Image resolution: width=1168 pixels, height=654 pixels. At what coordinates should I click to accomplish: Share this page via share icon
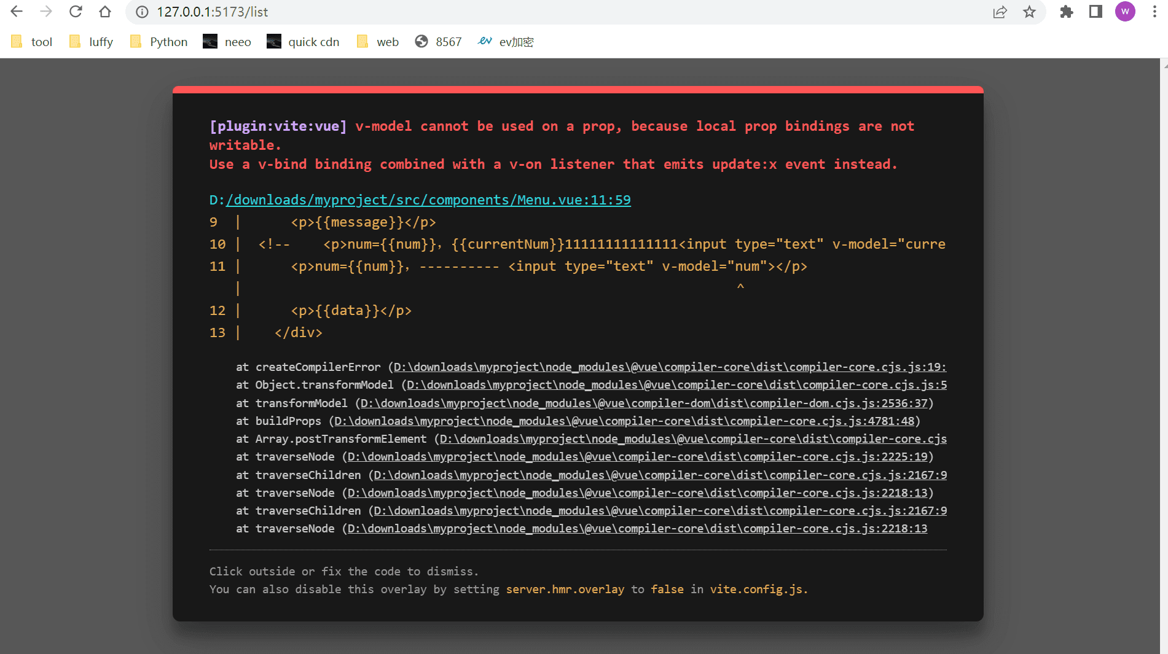[x=1000, y=12]
